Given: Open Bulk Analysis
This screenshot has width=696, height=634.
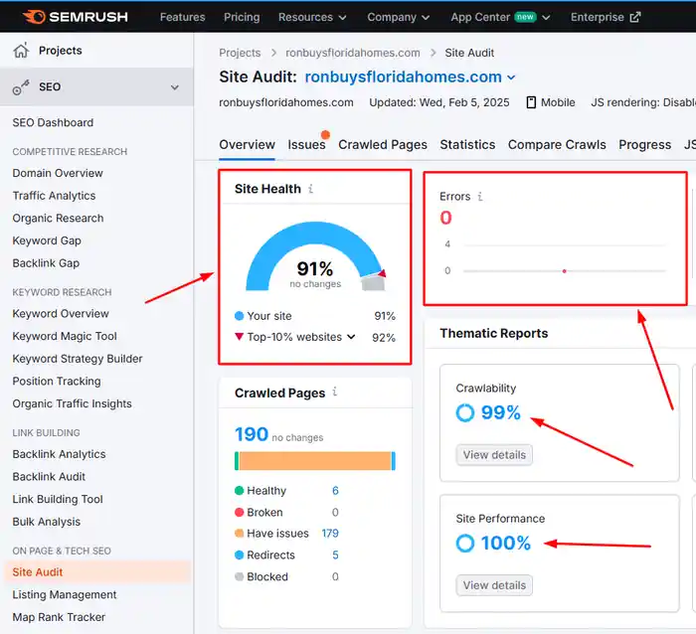Looking at the screenshot, I should coord(46,522).
